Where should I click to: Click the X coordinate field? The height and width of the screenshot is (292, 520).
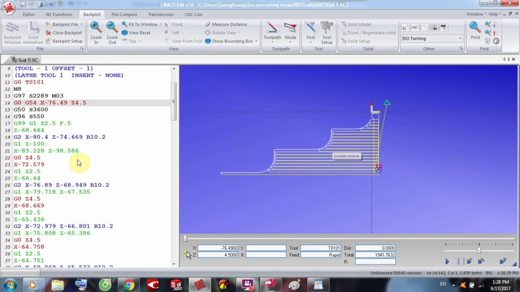(x=218, y=248)
